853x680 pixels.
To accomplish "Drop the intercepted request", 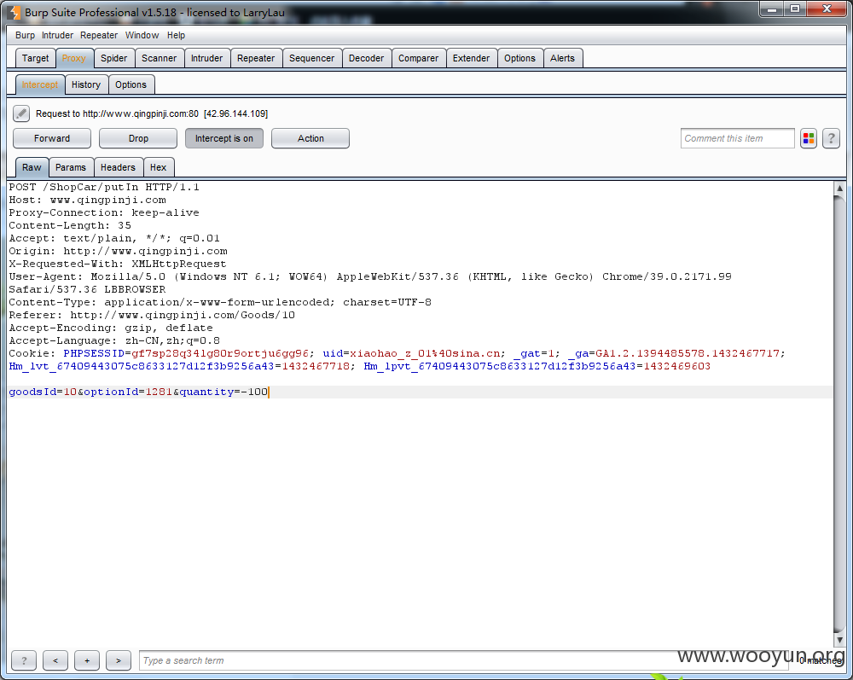I will click(x=138, y=138).
